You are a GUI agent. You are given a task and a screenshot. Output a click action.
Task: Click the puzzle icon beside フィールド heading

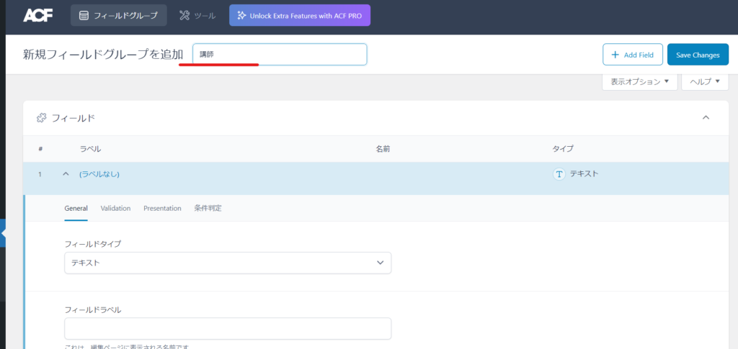pyautogui.click(x=42, y=117)
